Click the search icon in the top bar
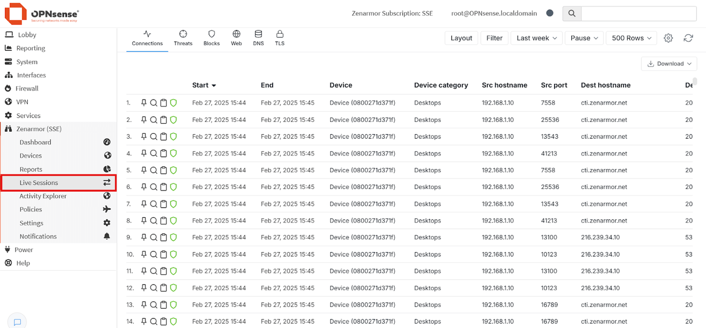The height and width of the screenshot is (328, 706). tap(572, 13)
